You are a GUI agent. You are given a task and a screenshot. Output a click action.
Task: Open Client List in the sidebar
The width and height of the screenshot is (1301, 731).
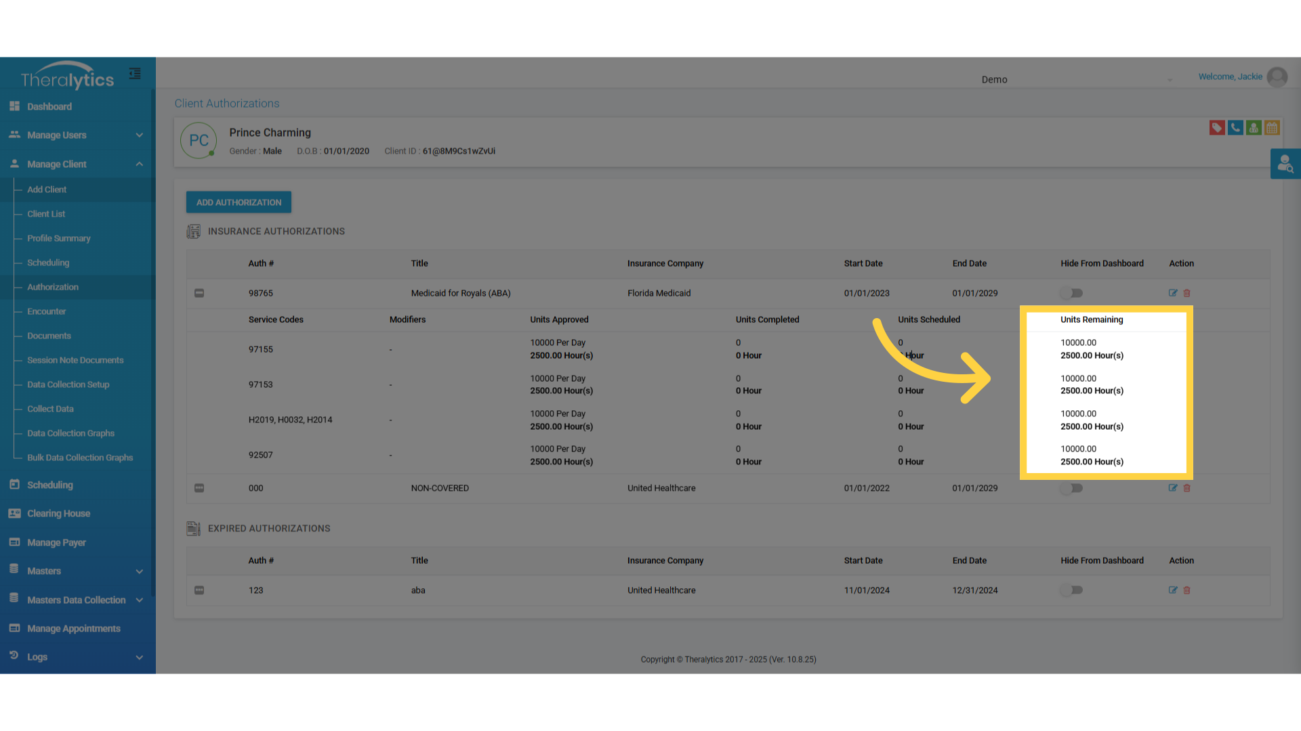coord(46,214)
